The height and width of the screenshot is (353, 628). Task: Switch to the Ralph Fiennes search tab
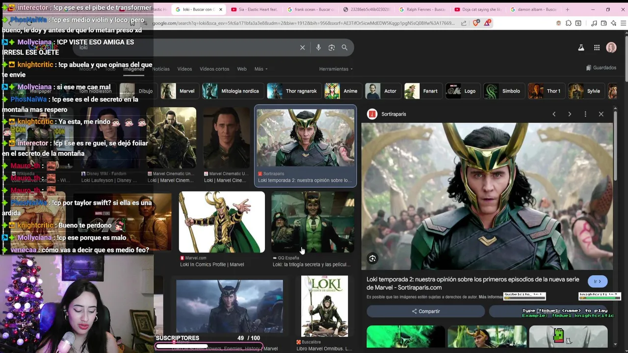tap(422, 9)
